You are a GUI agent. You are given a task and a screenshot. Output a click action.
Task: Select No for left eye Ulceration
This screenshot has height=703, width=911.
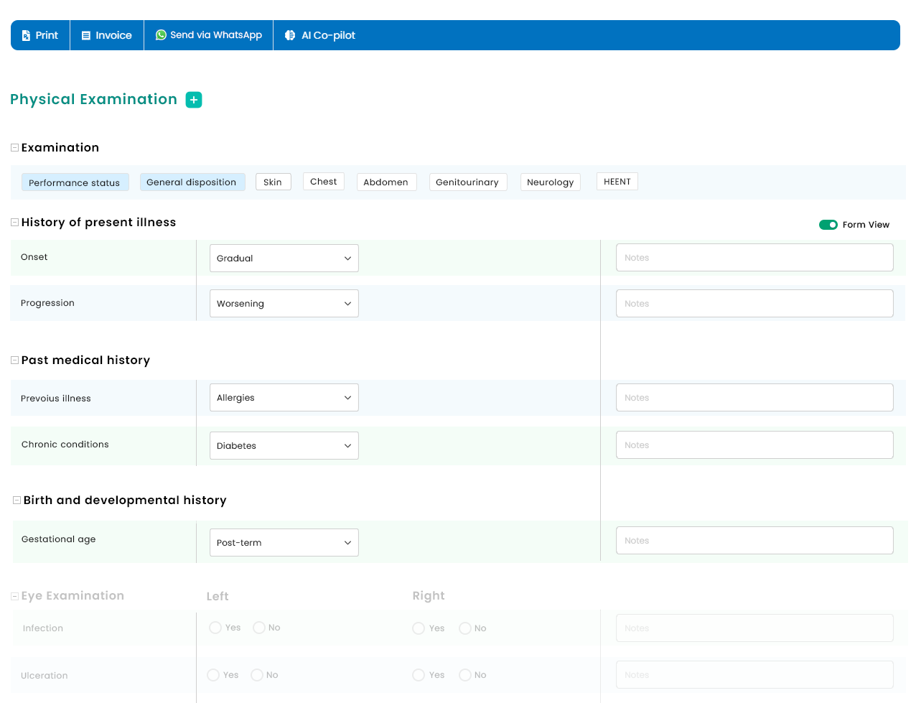(x=257, y=675)
